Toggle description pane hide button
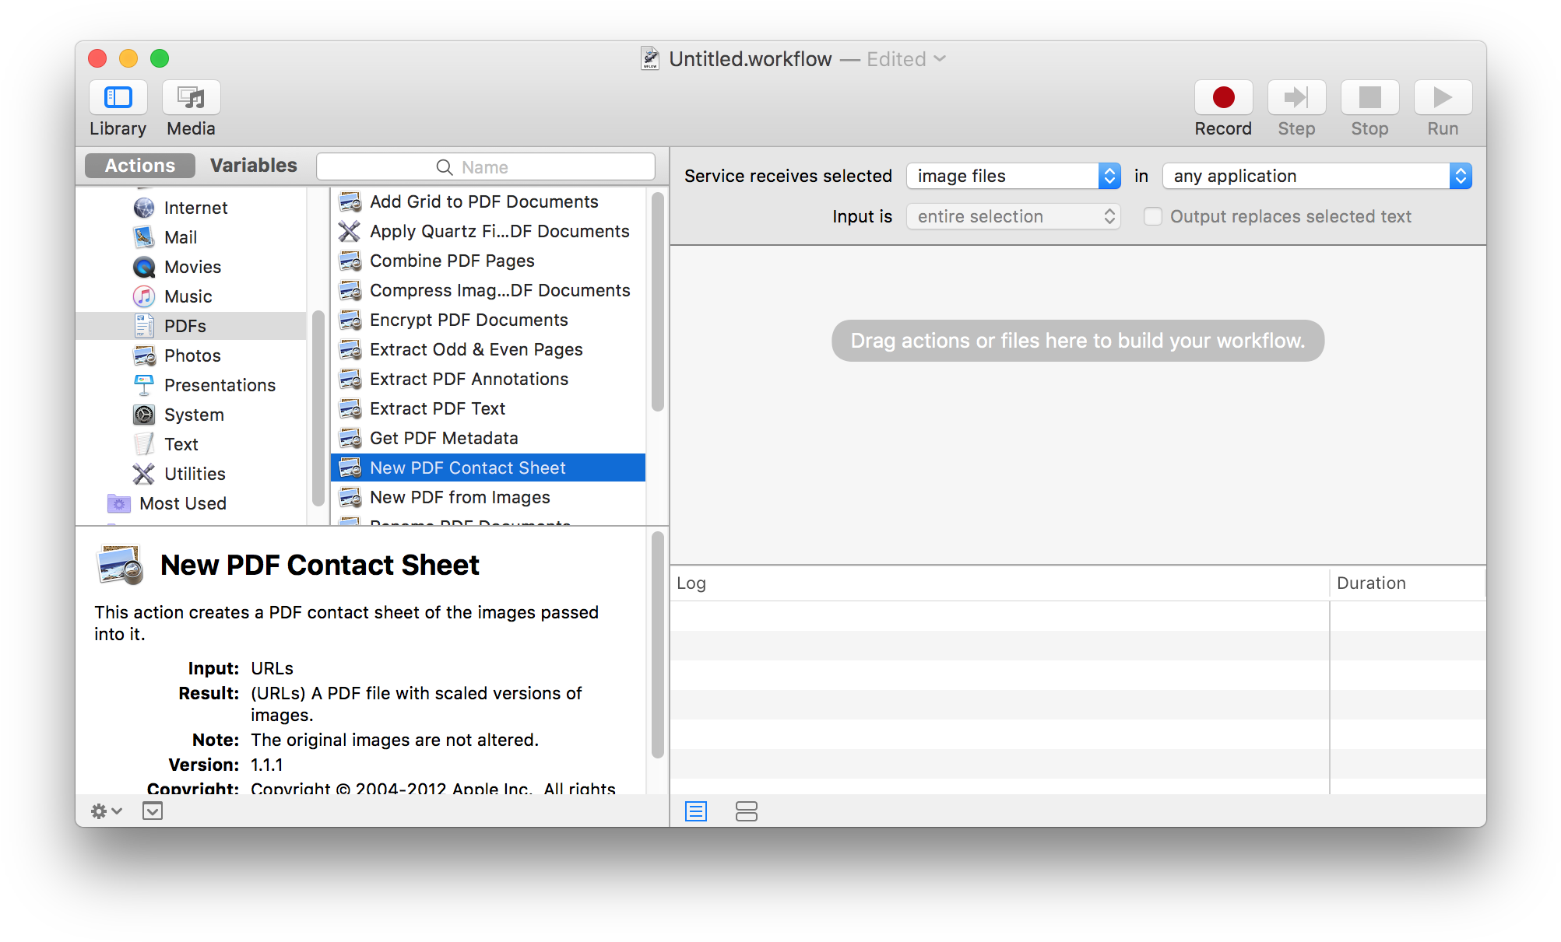 tap(153, 811)
